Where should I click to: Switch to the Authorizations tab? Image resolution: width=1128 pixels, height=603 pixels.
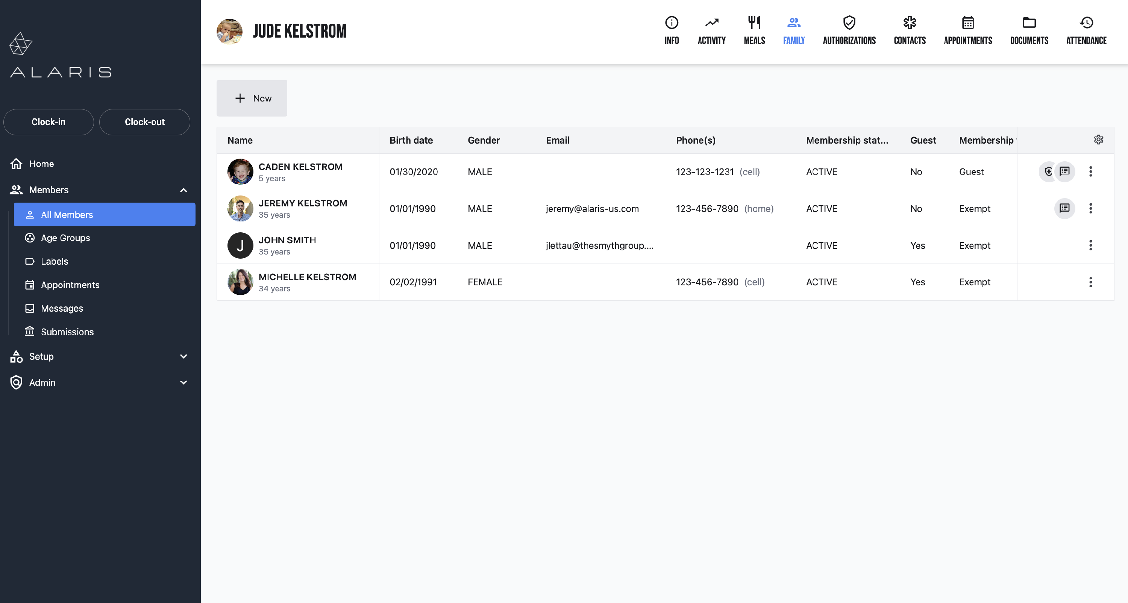pos(849,31)
